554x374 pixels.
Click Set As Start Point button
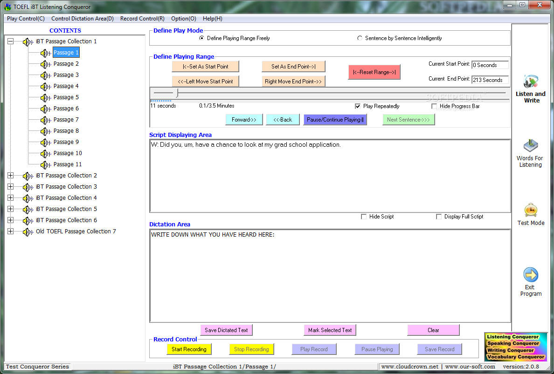tap(205, 66)
